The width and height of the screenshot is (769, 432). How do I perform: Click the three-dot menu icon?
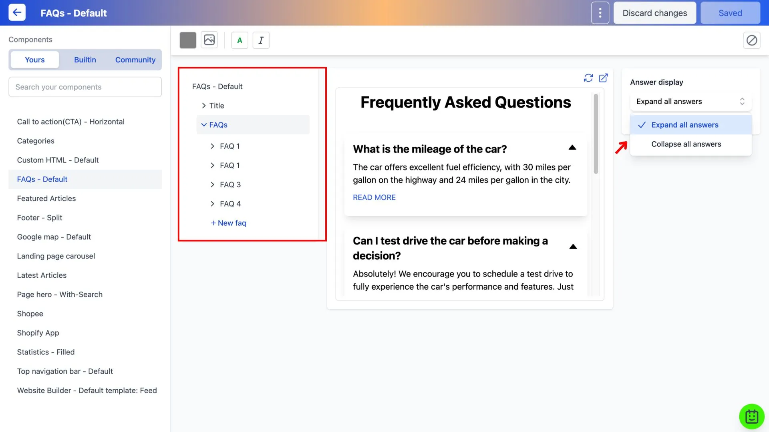(x=600, y=13)
